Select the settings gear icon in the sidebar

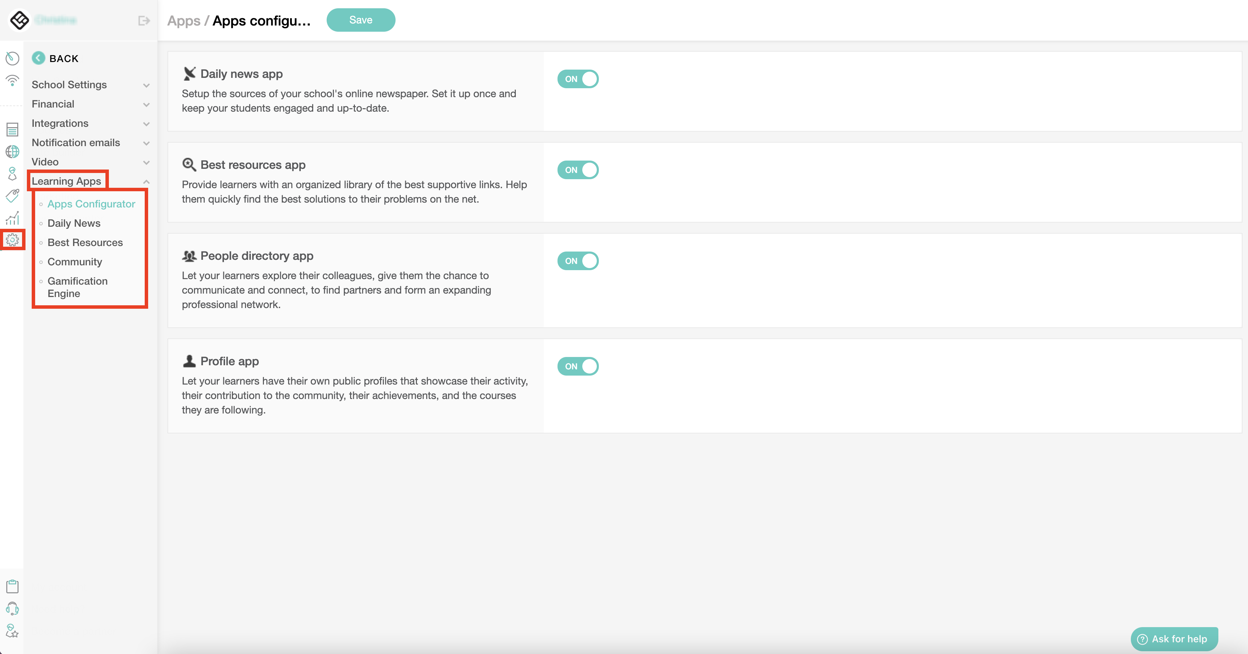(x=12, y=240)
